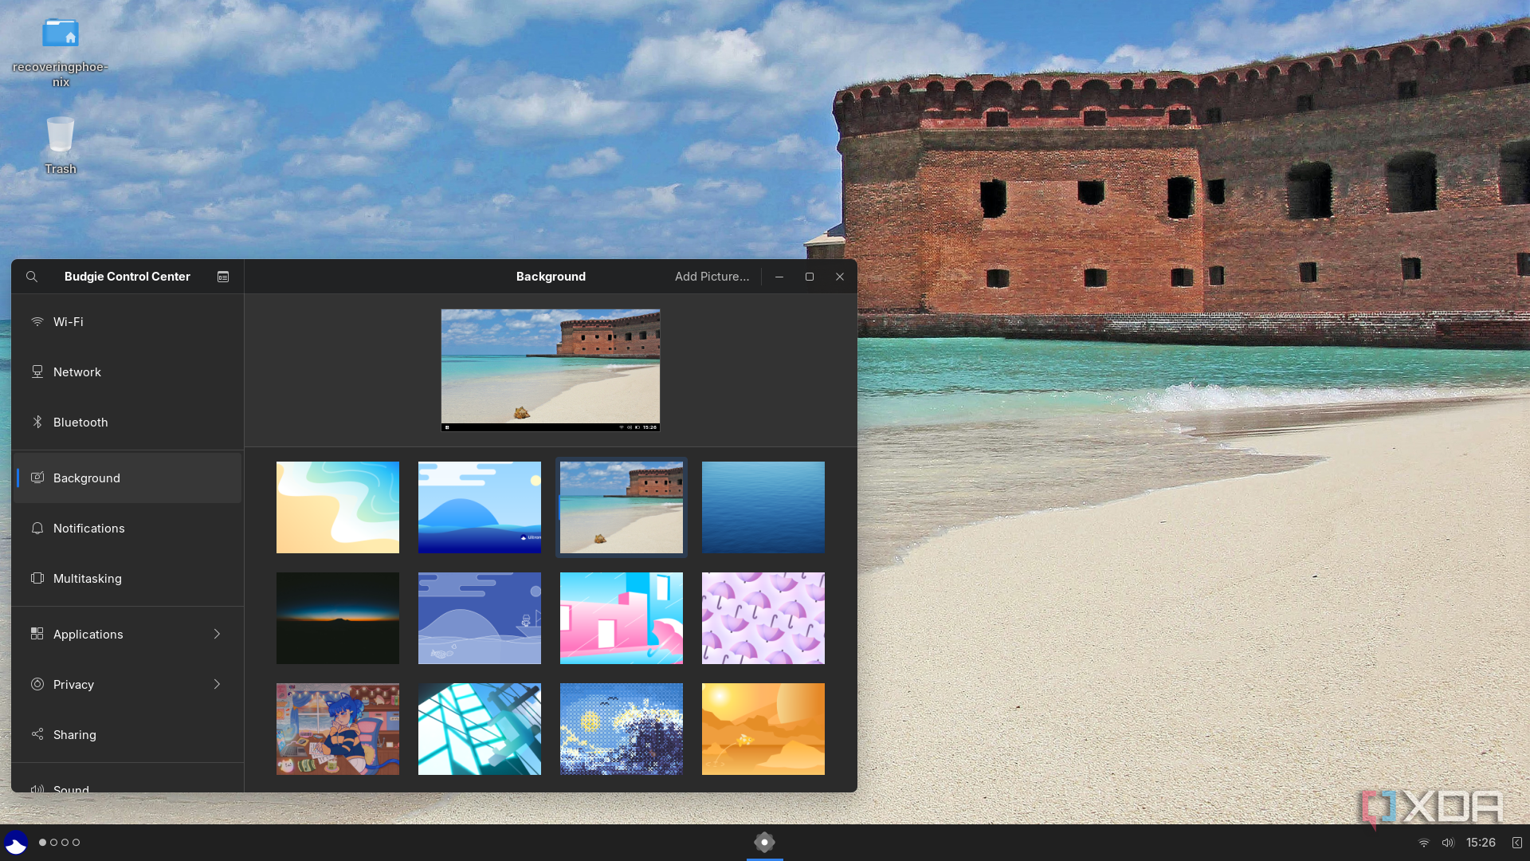This screenshot has height=861, width=1530.
Task: Click the panel clock showing 15:26
Action: click(1481, 843)
